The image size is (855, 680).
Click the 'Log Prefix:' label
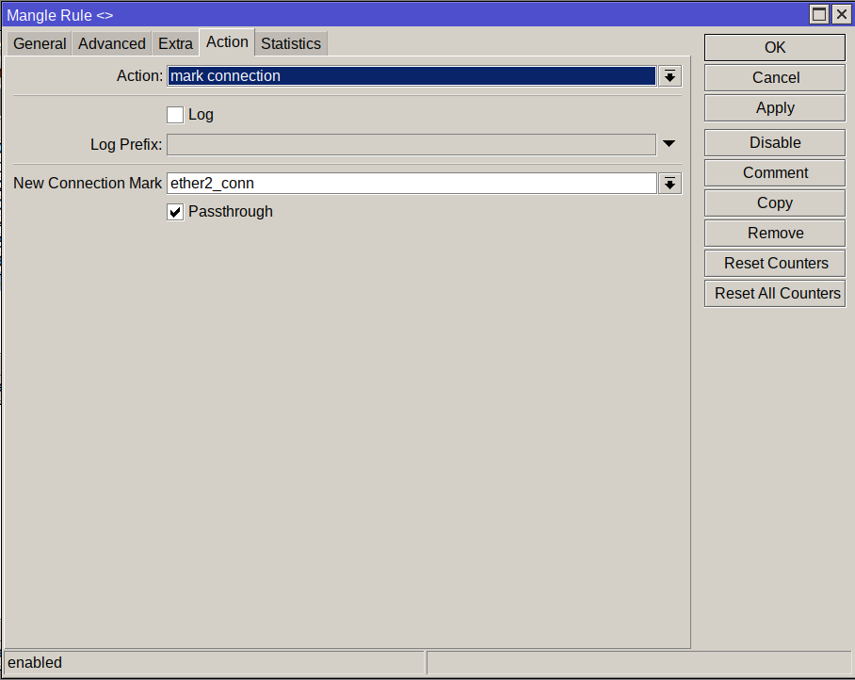(126, 144)
